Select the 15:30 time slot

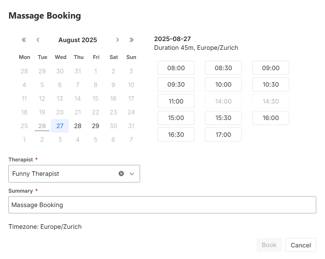point(223,118)
